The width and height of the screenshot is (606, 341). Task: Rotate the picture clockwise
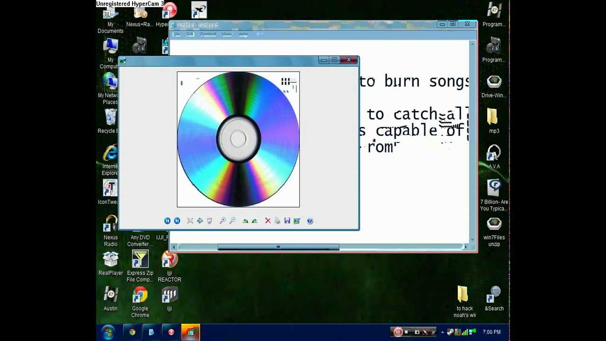pyautogui.click(x=245, y=221)
